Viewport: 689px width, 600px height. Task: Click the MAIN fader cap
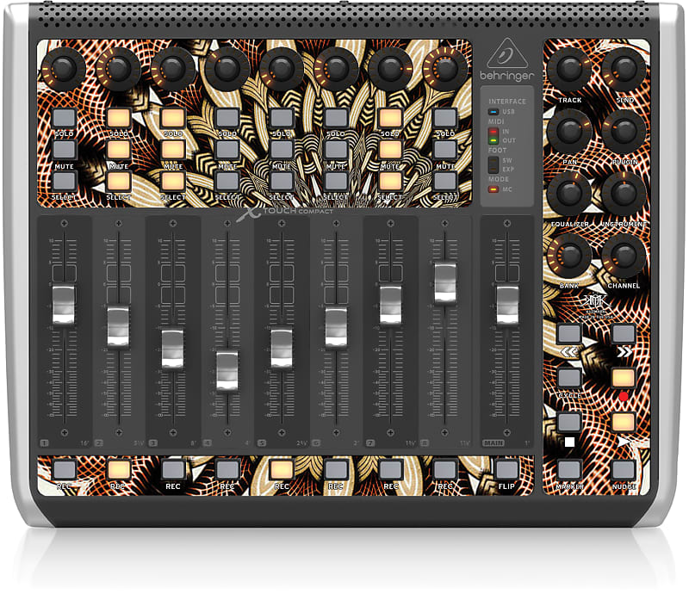pos(506,303)
